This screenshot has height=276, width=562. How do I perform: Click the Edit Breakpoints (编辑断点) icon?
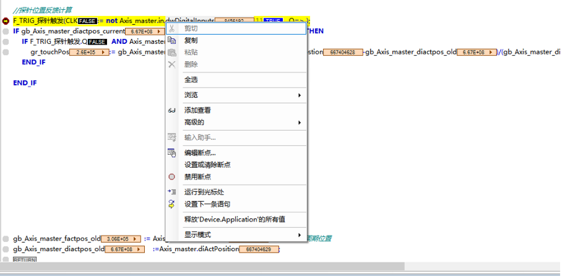point(172,153)
